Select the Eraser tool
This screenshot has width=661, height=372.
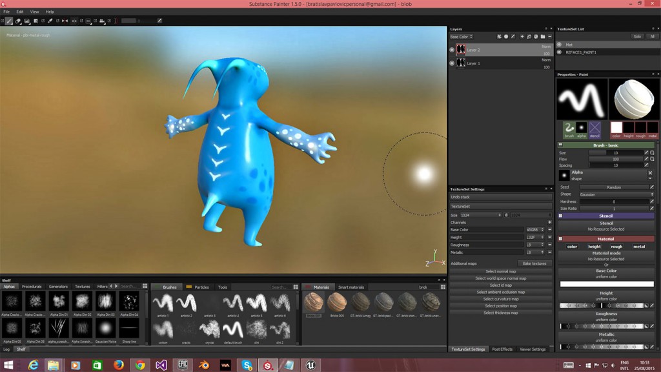click(x=18, y=21)
